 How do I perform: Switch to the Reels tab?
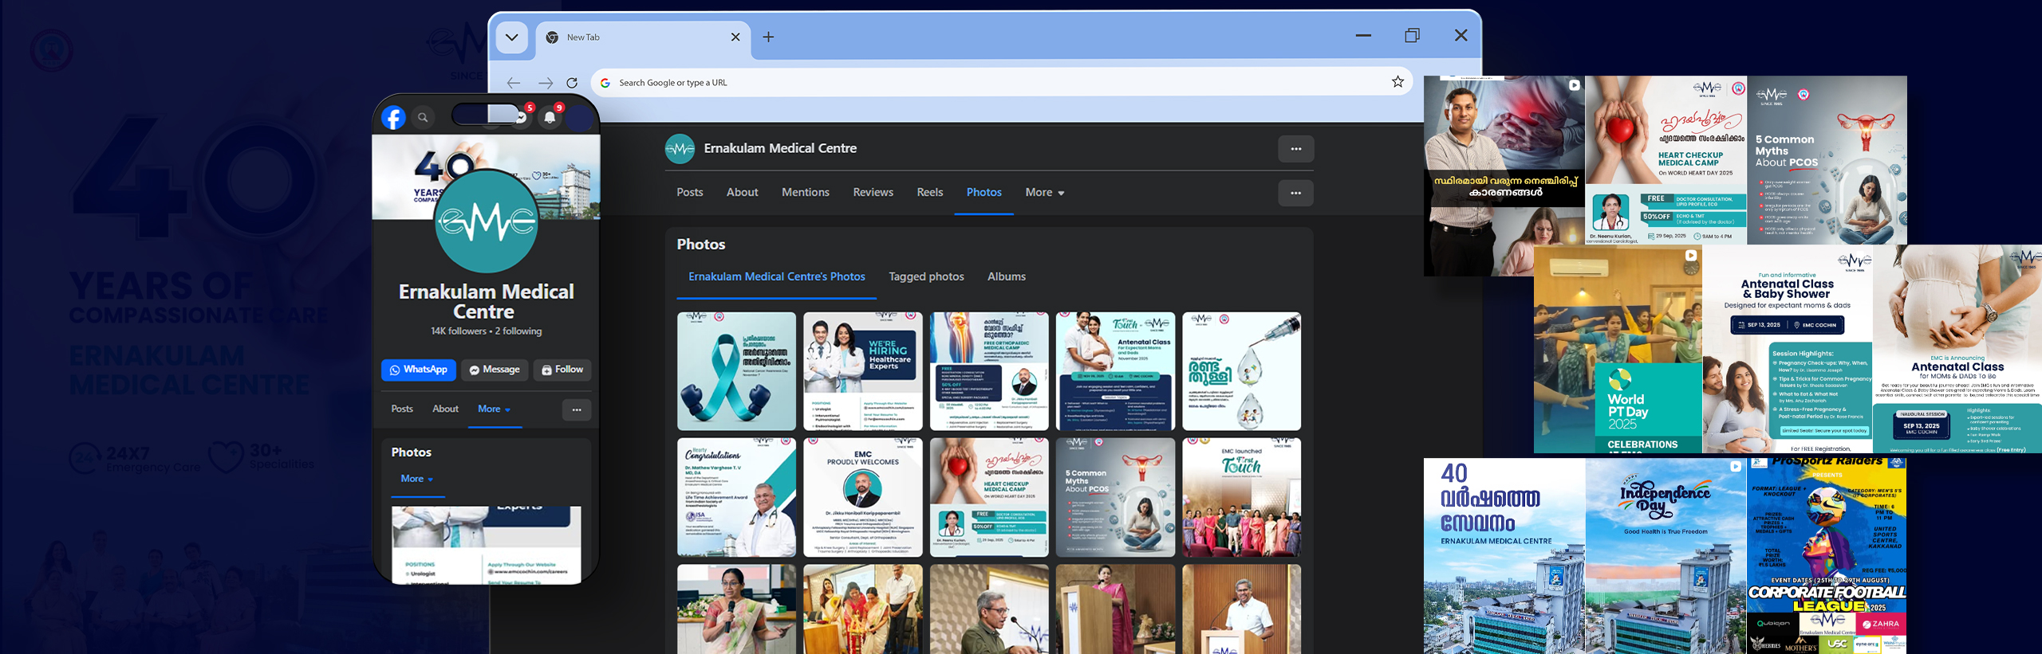click(x=929, y=193)
